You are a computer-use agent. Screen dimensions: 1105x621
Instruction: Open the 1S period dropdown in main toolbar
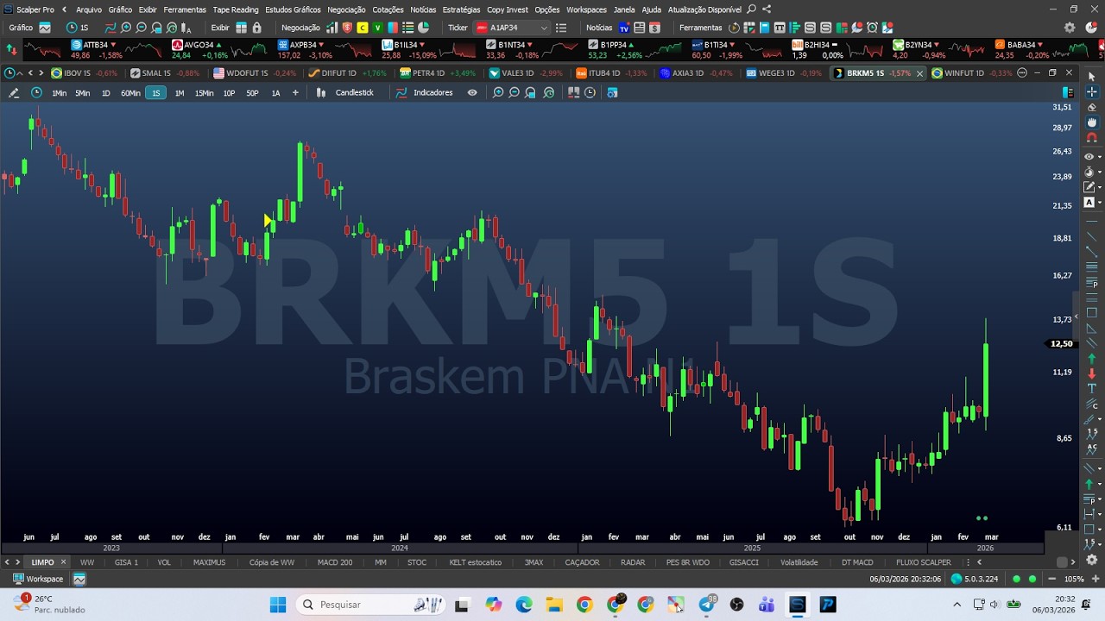point(78,28)
